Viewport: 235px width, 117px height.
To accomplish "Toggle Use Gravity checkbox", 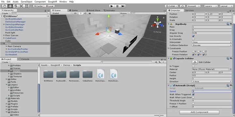I will pos(193,36).
